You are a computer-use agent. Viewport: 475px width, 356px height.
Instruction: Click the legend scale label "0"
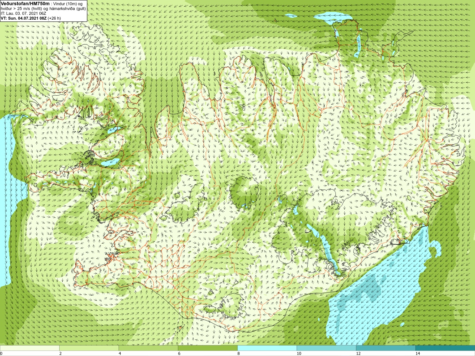[1, 353]
